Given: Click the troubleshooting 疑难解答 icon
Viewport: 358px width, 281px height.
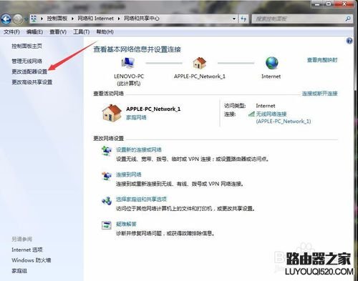Looking at the screenshot, I should click(107, 225).
